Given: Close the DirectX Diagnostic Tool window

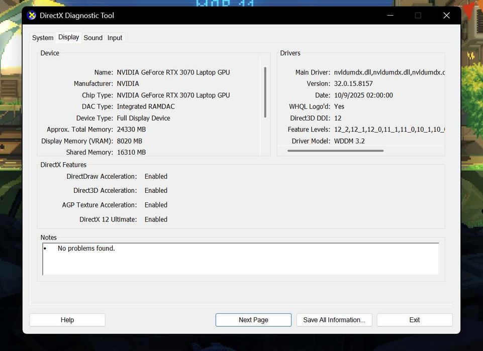Looking at the screenshot, I should (446, 16).
